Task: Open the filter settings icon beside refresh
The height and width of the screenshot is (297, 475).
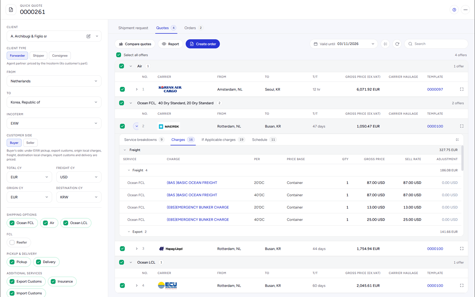Action: click(x=385, y=44)
